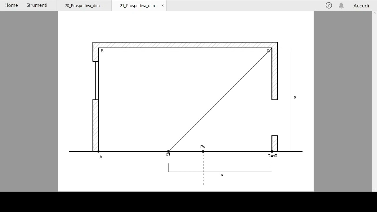Open the notifications bell
Screen dimensions: 377x212
tap(341, 5)
